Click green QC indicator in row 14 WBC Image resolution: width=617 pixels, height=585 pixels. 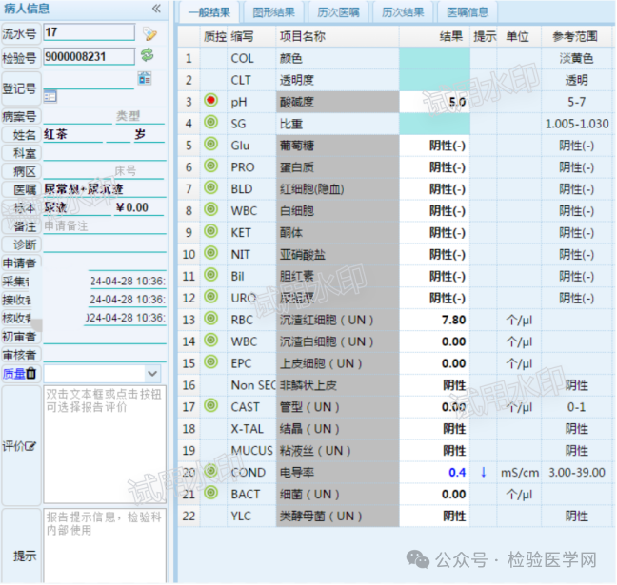click(211, 340)
